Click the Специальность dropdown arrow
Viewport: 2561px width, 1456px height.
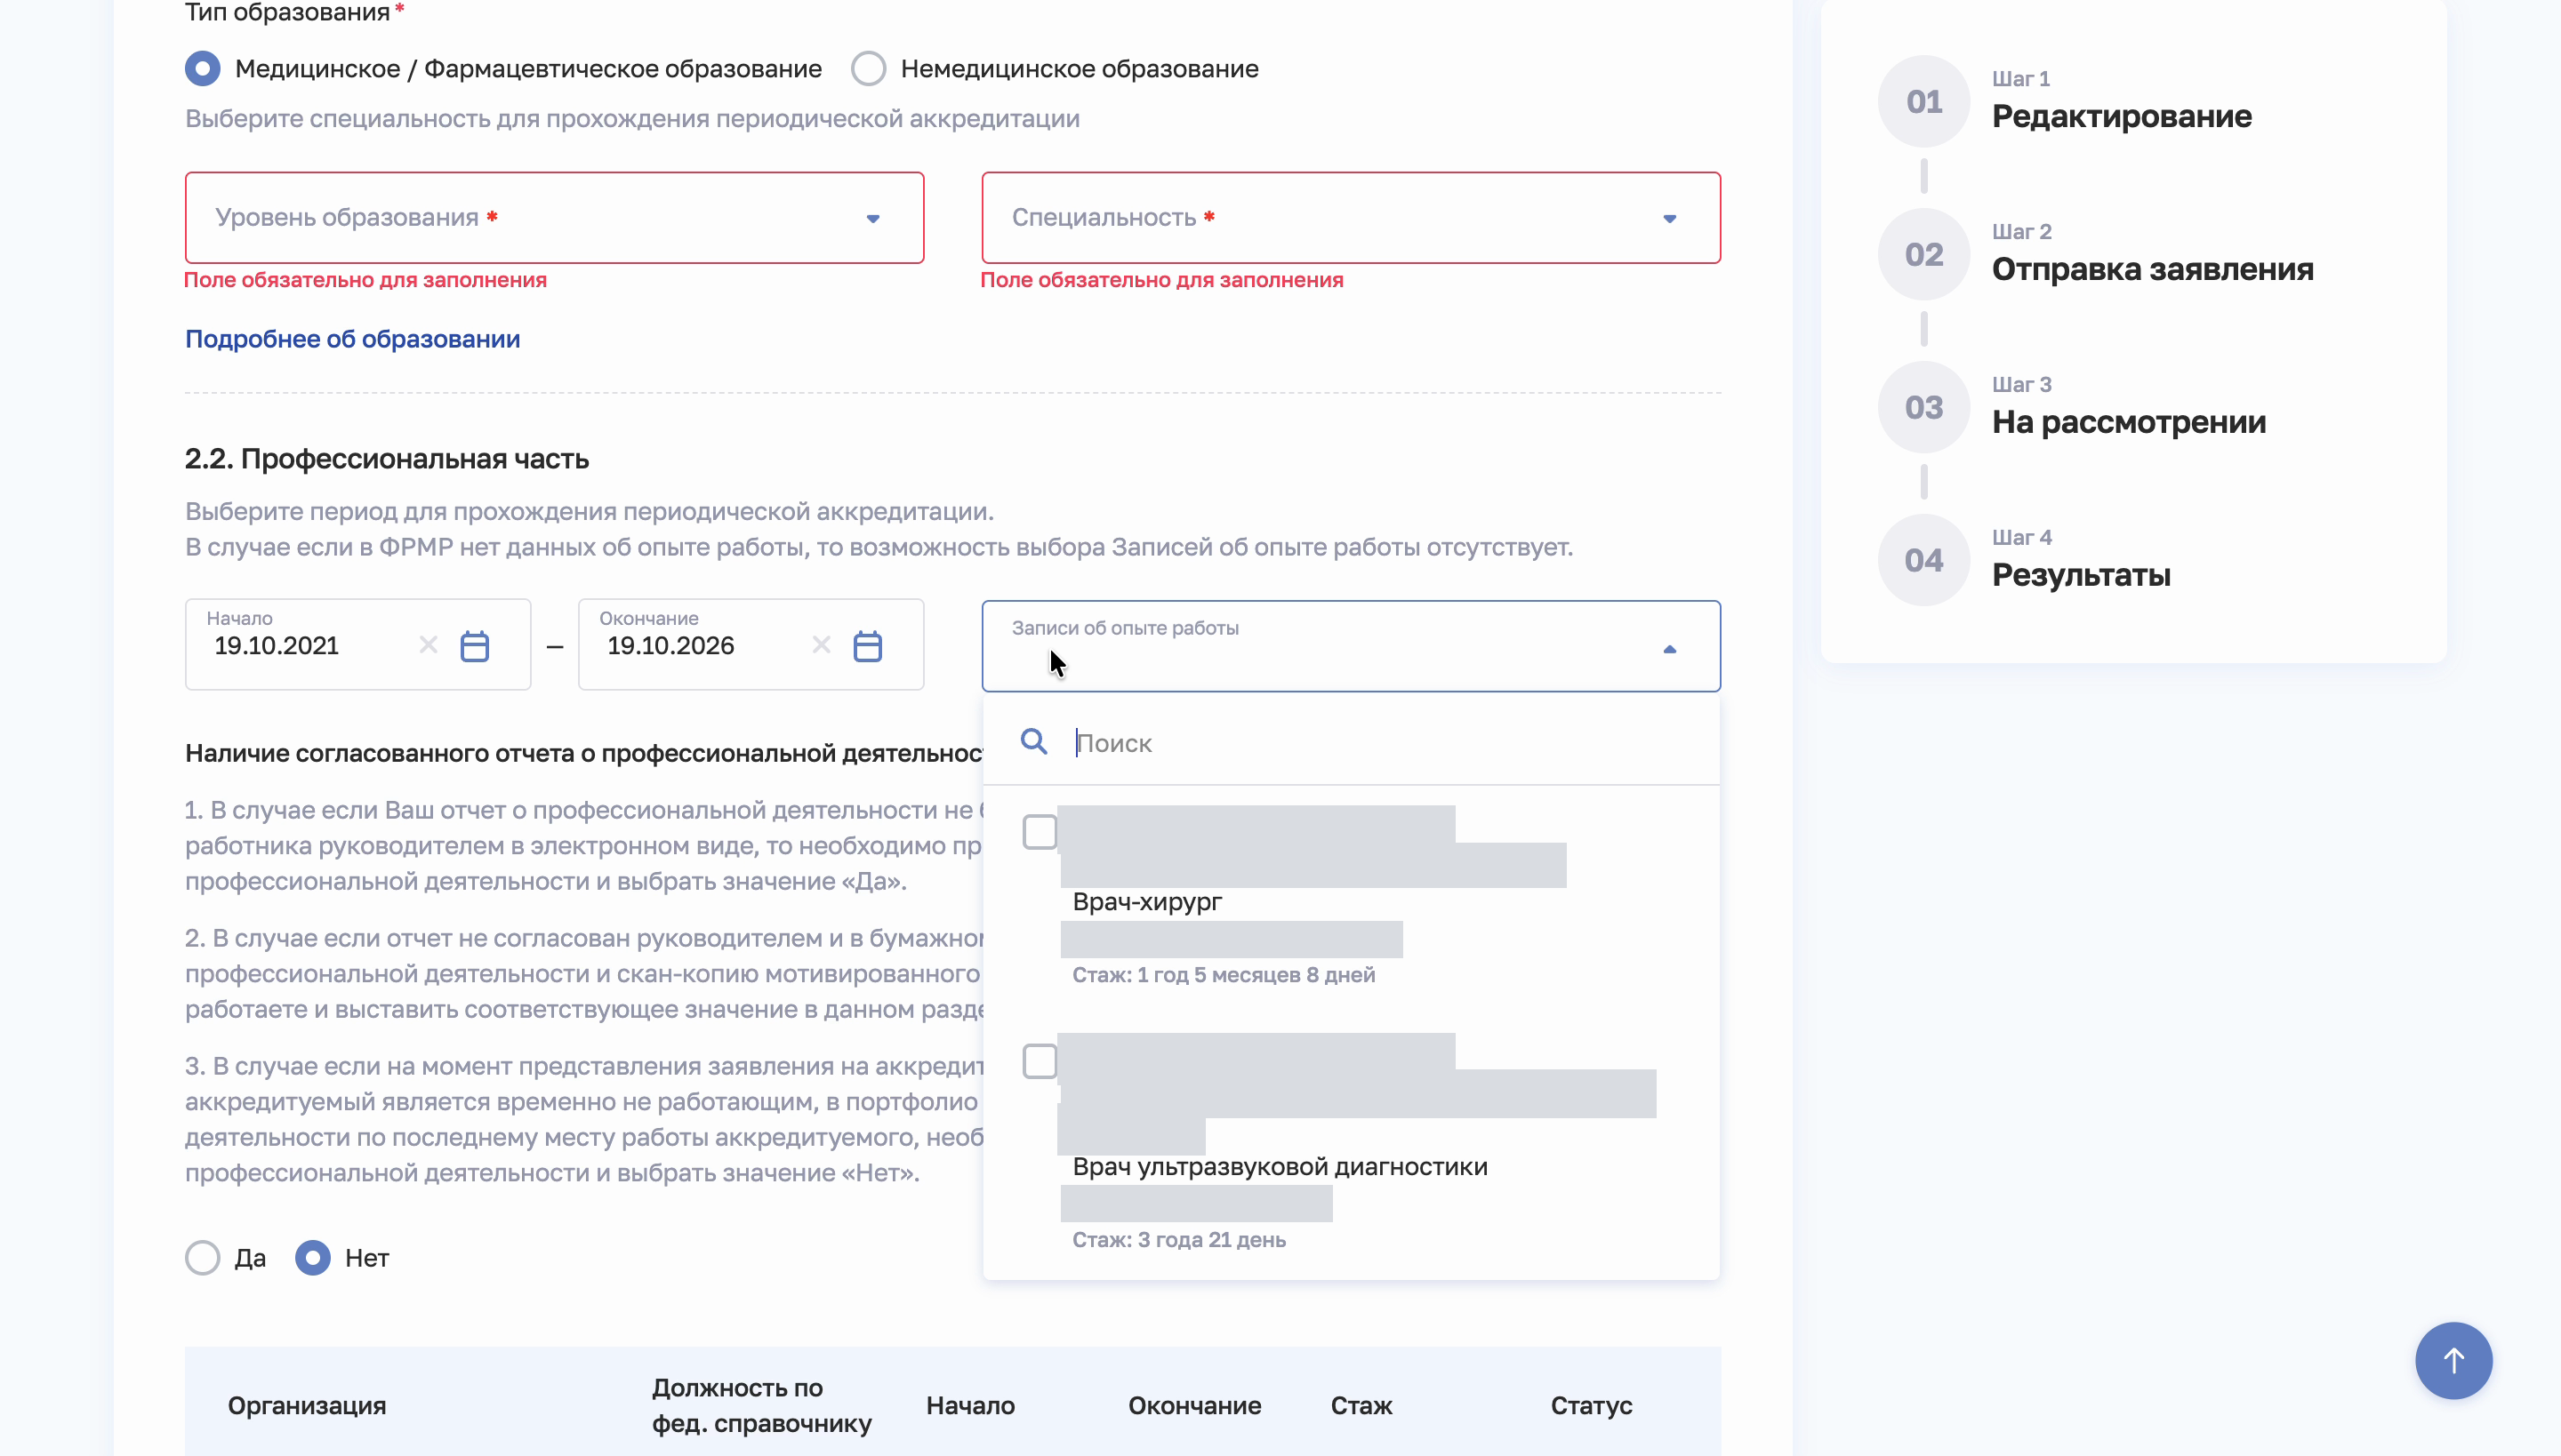[x=1670, y=219]
